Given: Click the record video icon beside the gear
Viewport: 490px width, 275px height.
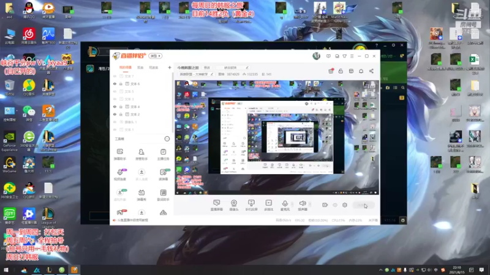Looking at the screenshot, I should pyautogui.click(x=325, y=205).
